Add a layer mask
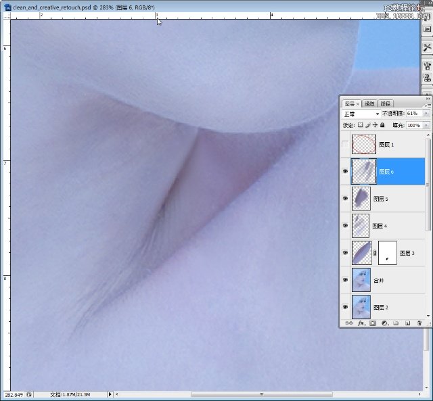The width and height of the screenshot is (433, 401). pyautogui.click(x=373, y=323)
